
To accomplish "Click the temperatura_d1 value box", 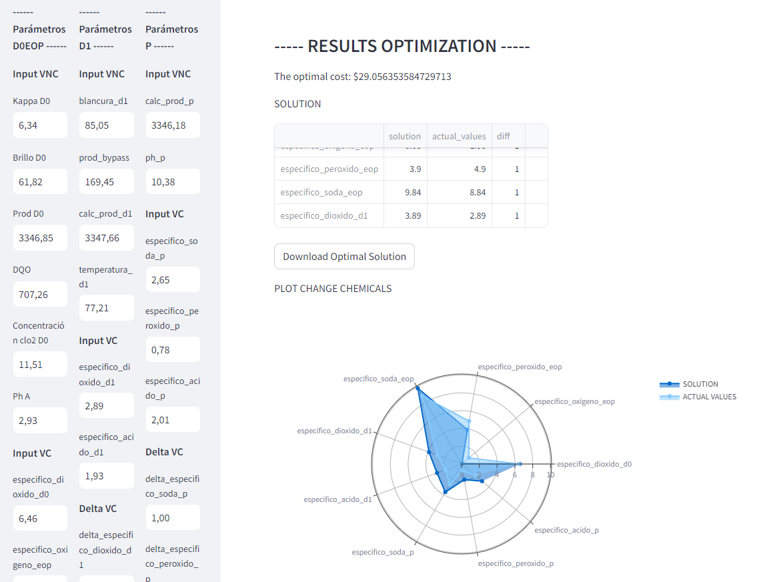I will pyautogui.click(x=106, y=307).
